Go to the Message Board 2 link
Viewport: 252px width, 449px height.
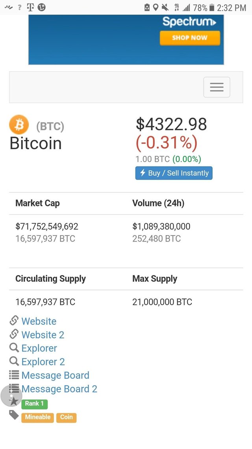tap(59, 389)
